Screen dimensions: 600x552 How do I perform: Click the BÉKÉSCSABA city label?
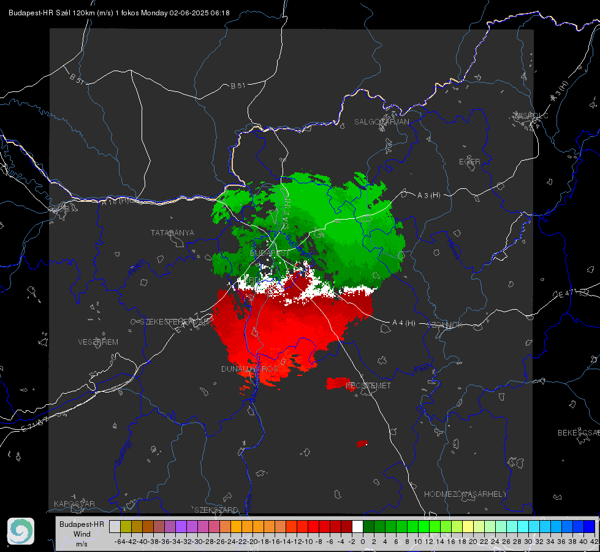pyautogui.click(x=579, y=433)
